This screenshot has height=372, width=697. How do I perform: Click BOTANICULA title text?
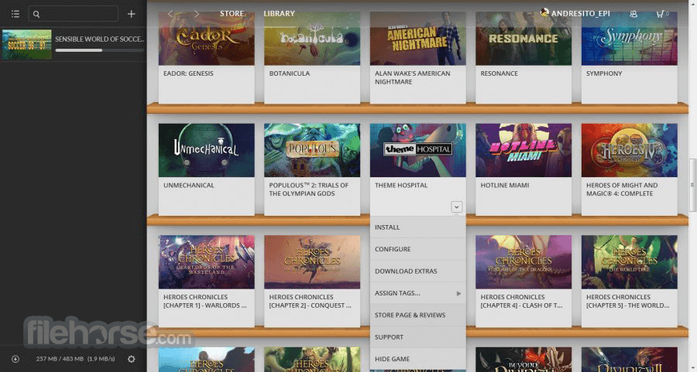pos(290,73)
